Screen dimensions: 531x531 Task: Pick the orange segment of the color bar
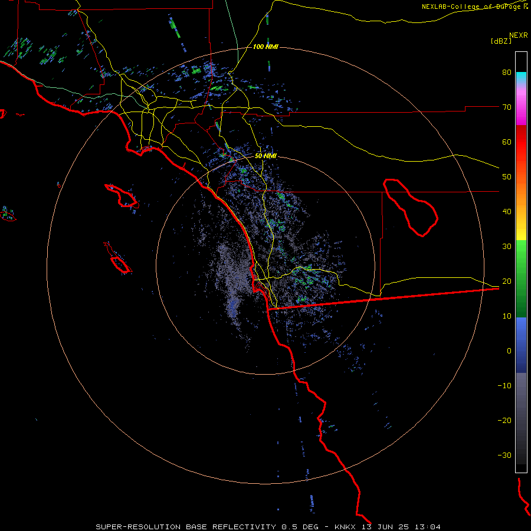(x=521, y=193)
